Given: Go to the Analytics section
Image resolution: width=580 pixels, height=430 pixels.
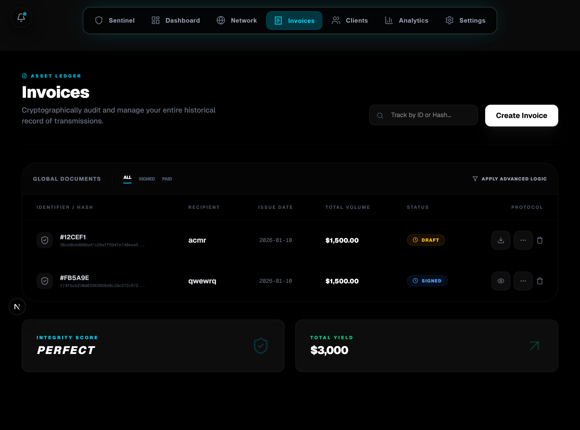Looking at the screenshot, I should tap(407, 21).
